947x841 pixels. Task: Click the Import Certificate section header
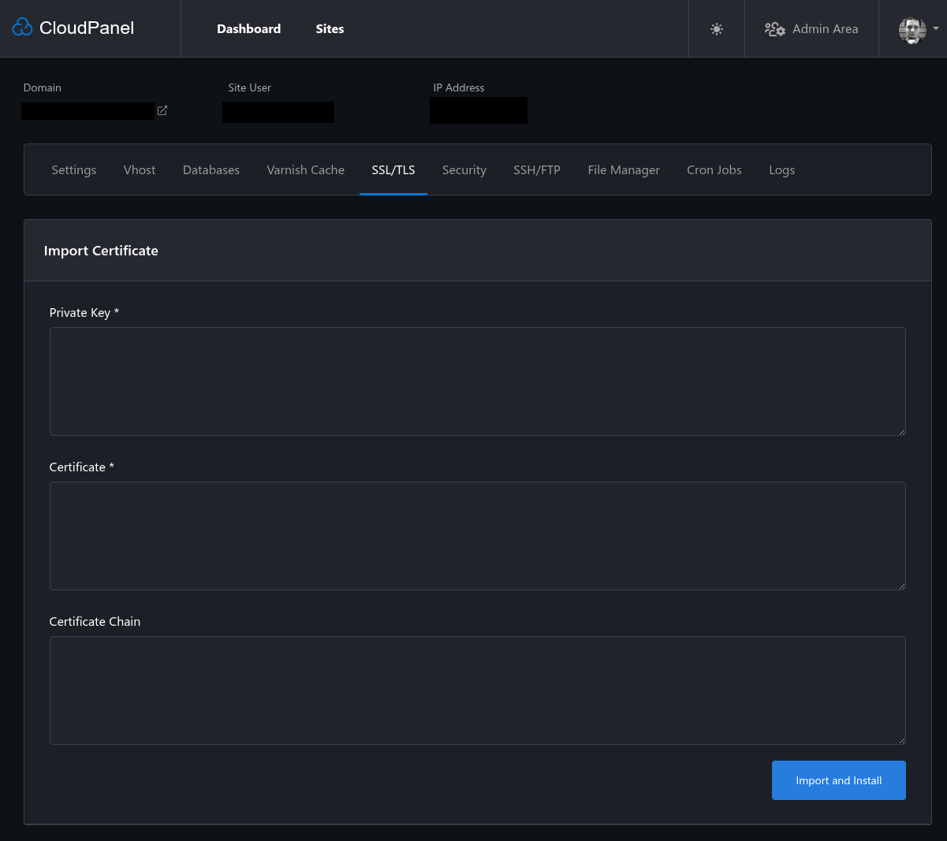coord(101,250)
